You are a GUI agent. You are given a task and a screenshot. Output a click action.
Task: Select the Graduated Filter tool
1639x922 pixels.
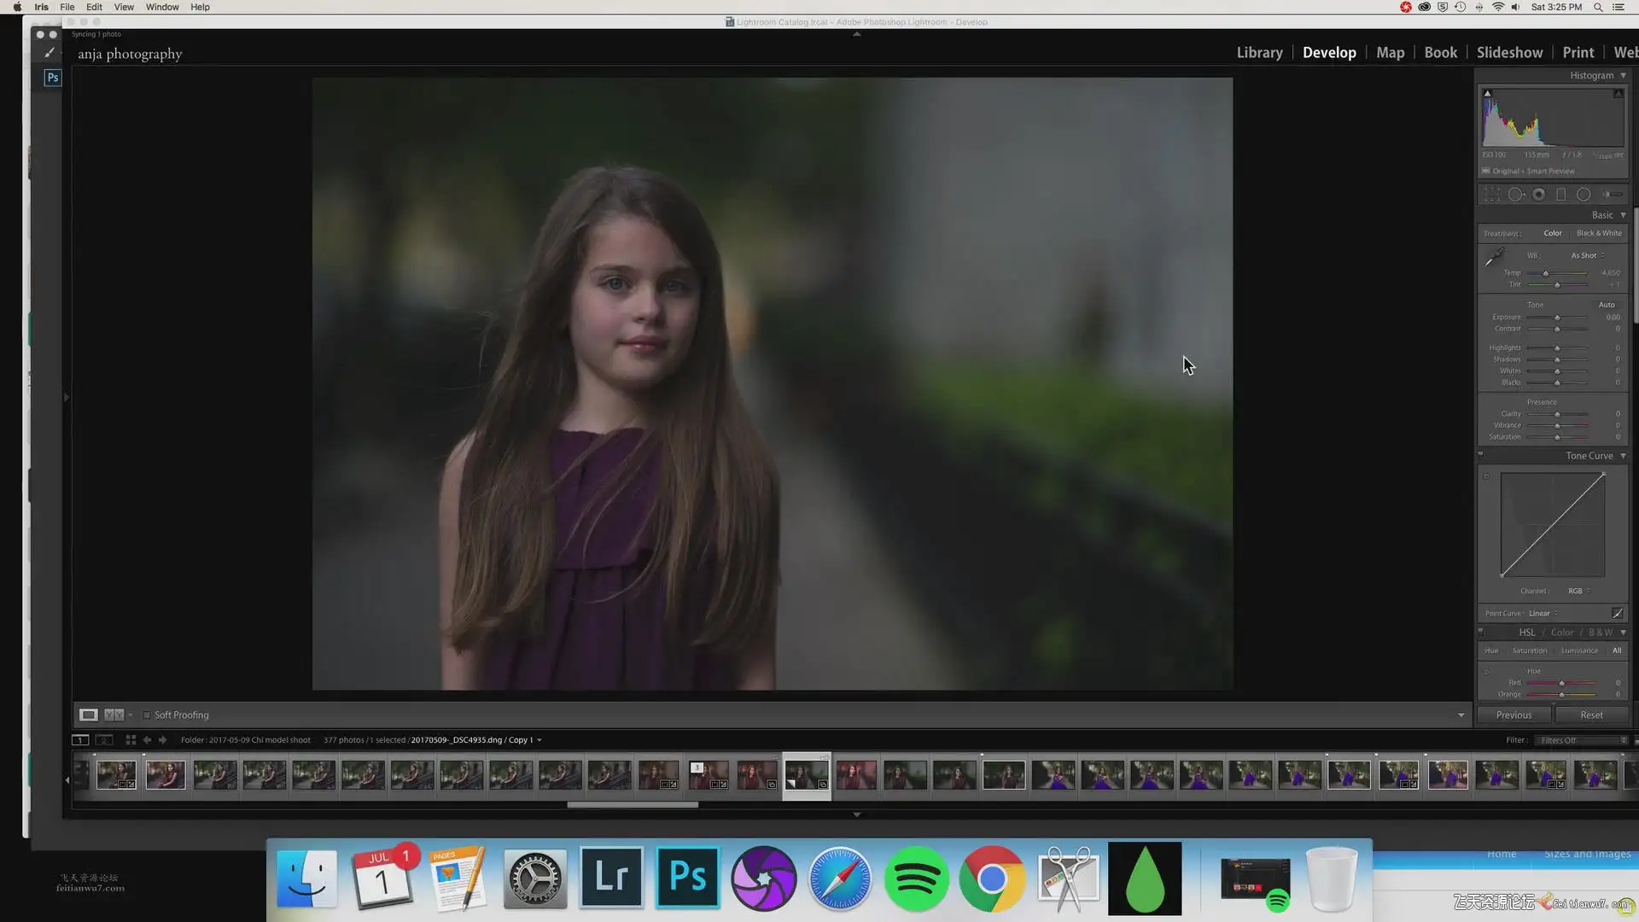(x=1560, y=195)
